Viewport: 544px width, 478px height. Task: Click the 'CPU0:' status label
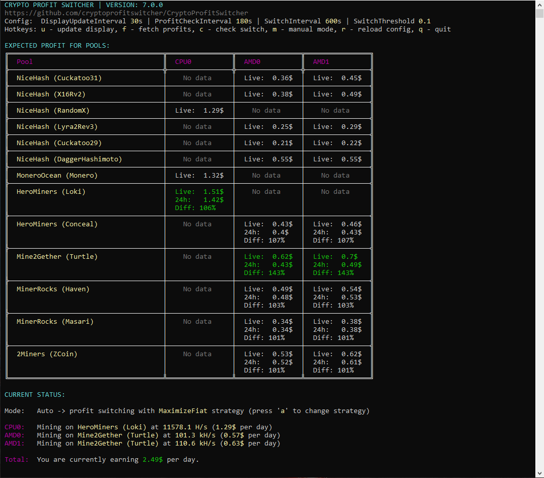click(15, 427)
